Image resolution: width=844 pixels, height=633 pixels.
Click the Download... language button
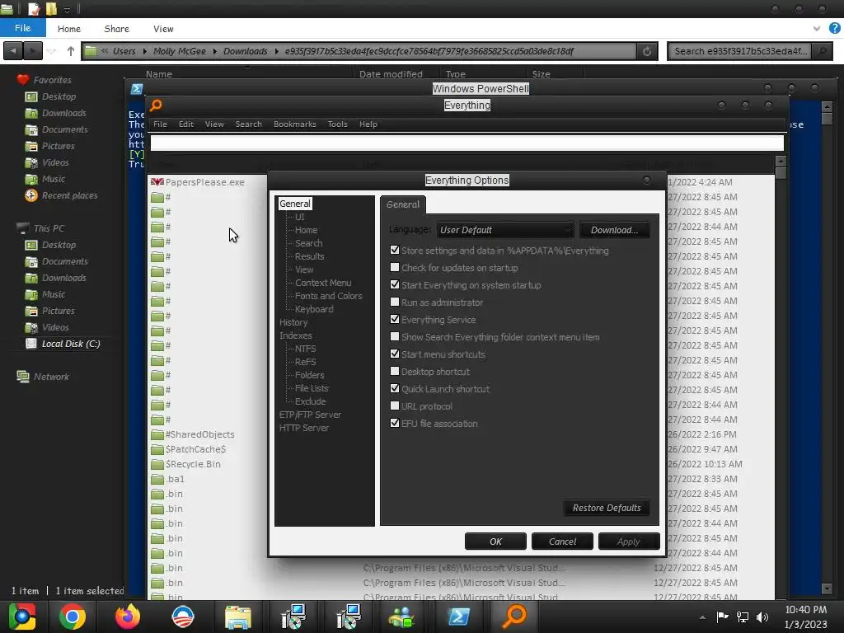[615, 230]
